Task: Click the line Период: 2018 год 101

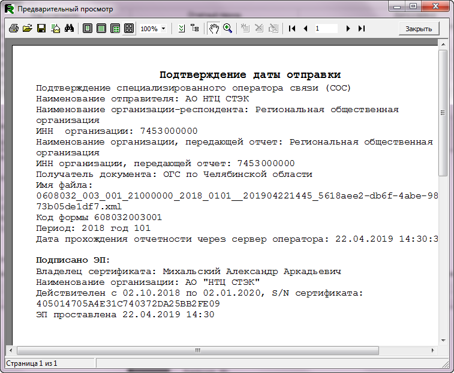Action: point(93,228)
